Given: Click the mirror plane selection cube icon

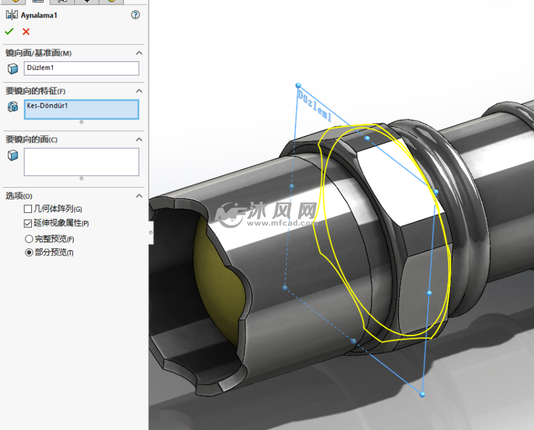Looking at the screenshot, I should click(13, 69).
